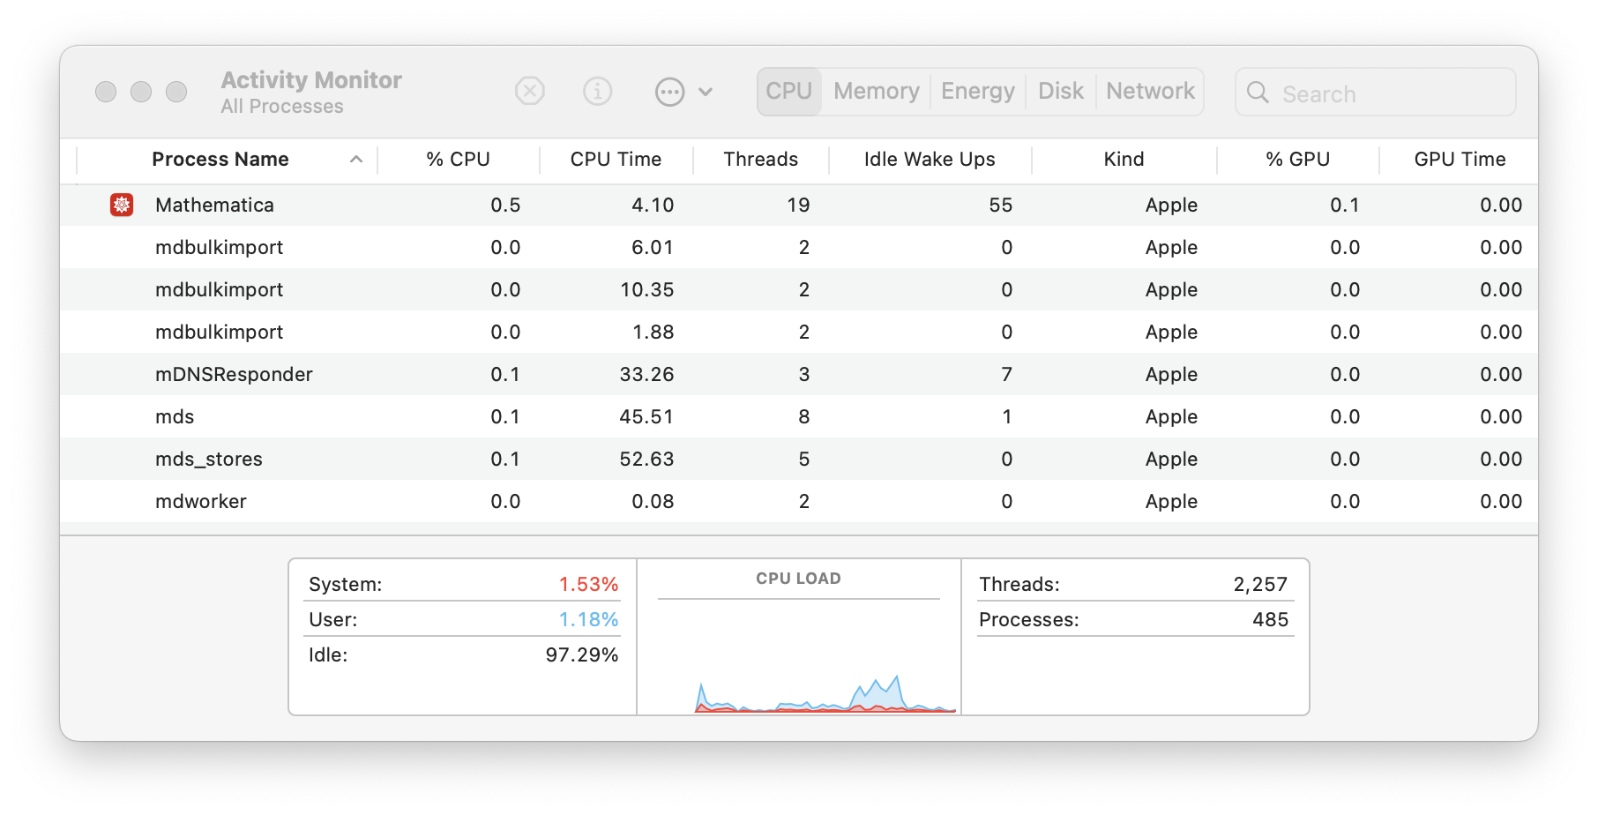Show the Network tab
The height and width of the screenshot is (815, 1598).
tap(1150, 92)
